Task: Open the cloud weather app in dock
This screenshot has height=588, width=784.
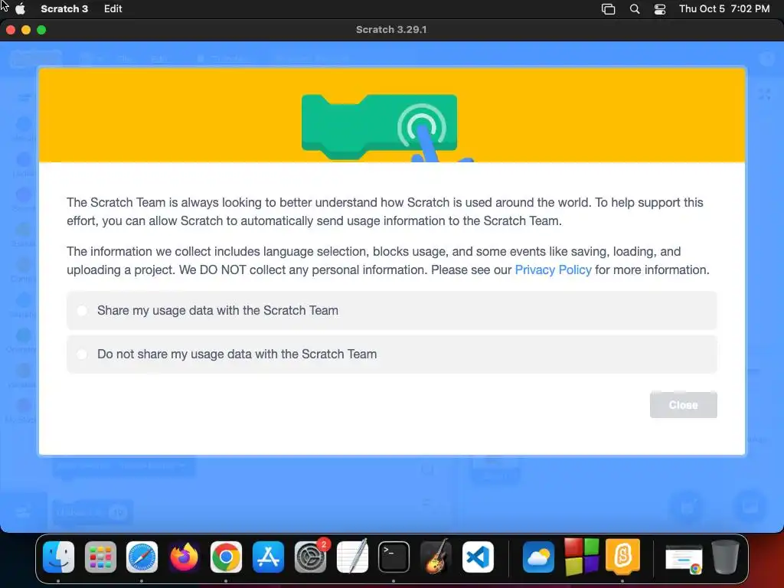Action: [538, 557]
